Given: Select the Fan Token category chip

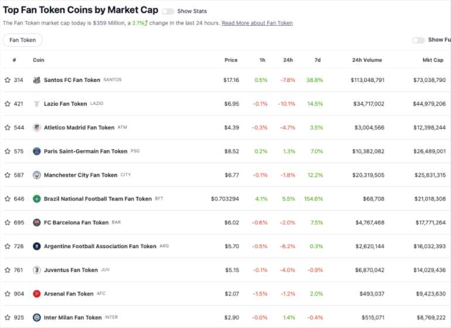Looking at the screenshot, I should tap(23, 40).
